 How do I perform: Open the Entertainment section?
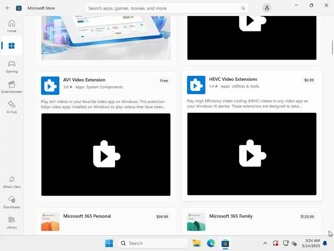click(x=12, y=87)
